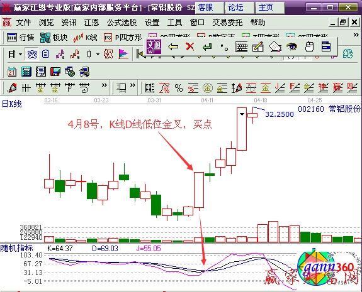The height and width of the screenshot is (292, 362).
Task: Click the calculator icon in toolbar
Action: point(26,72)
